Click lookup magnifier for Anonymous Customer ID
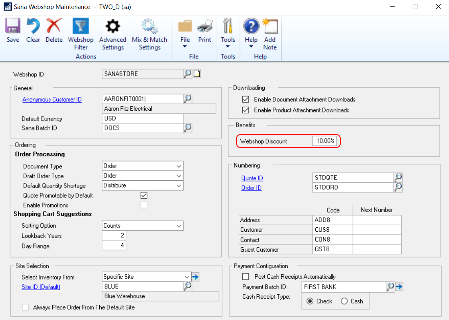The image size is (449, 320). (x=188, y=99)
